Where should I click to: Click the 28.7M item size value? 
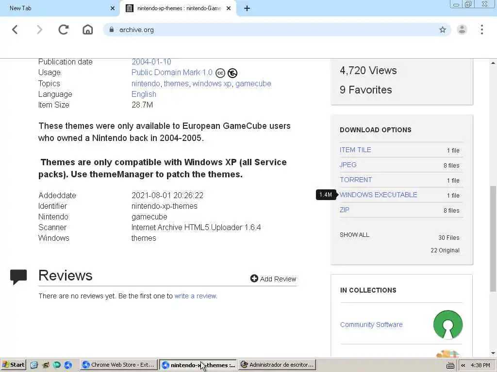[x=142, y=105]
